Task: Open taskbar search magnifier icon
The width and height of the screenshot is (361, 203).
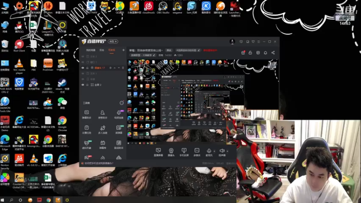Action: point(11,200)
